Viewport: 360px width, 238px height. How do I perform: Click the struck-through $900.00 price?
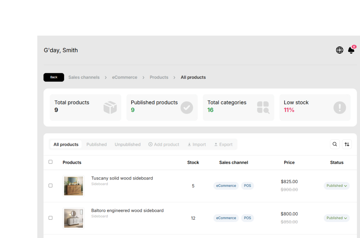289,190
